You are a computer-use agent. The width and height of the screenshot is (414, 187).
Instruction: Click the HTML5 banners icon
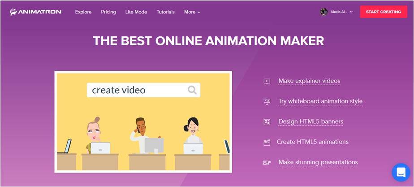(267, 122)
